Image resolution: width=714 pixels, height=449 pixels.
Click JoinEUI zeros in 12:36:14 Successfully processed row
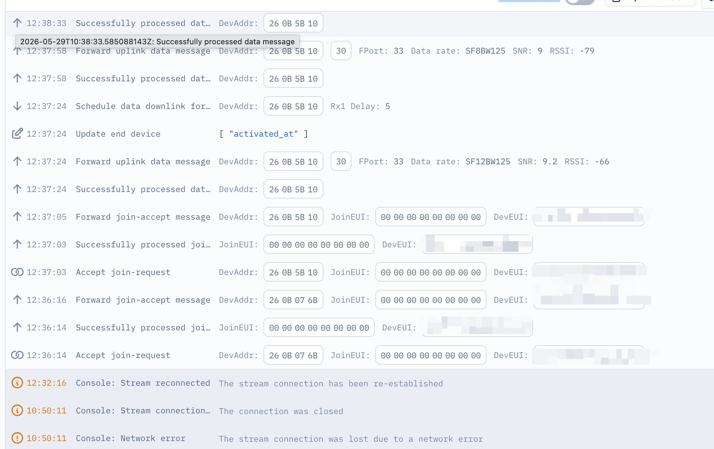[319, 328]
